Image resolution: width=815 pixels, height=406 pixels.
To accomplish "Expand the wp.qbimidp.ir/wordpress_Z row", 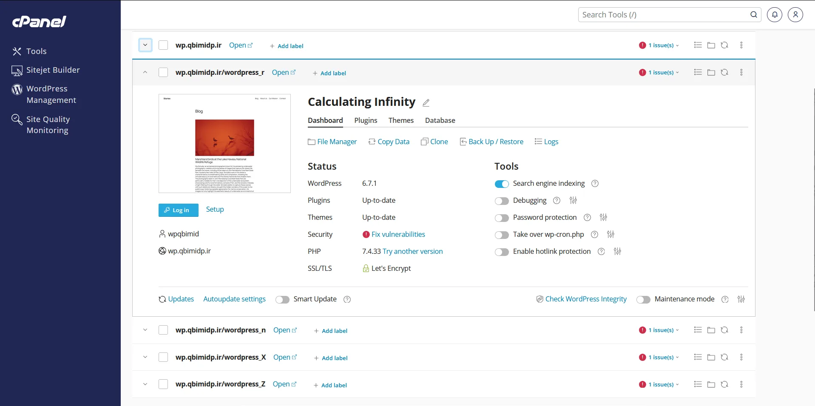I will point(145,384).
